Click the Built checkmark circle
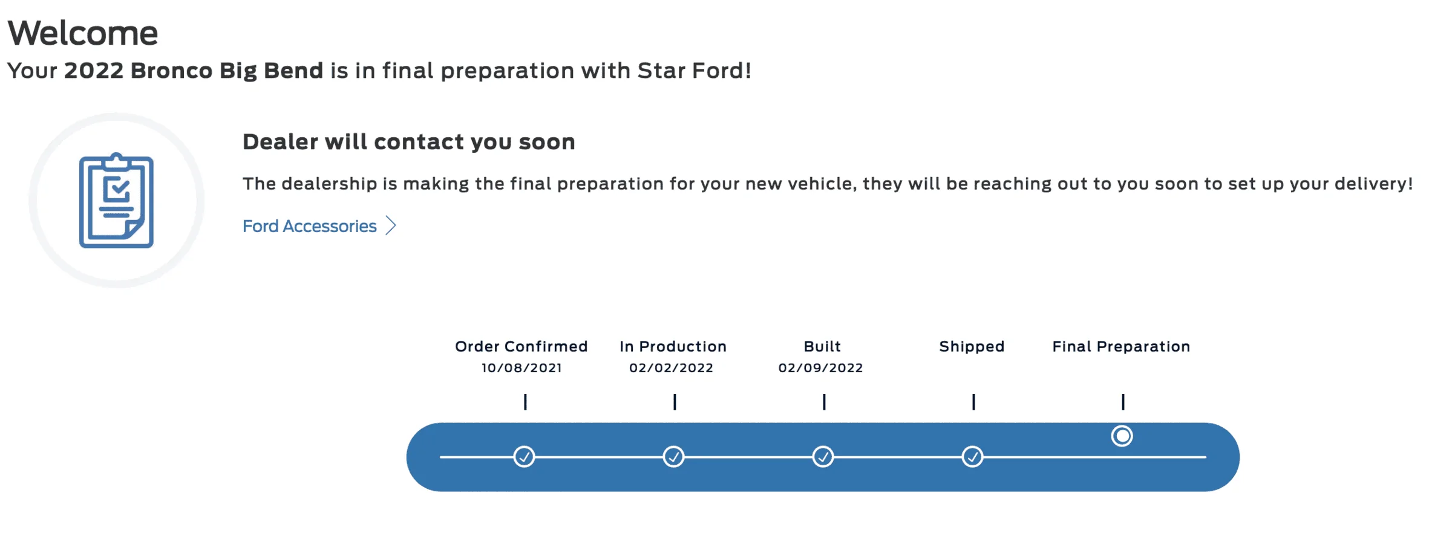 coord(823,457)
